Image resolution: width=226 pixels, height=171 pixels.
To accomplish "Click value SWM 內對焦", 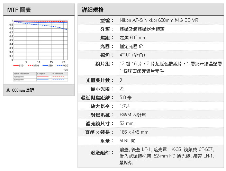I will tap(133, 115).
